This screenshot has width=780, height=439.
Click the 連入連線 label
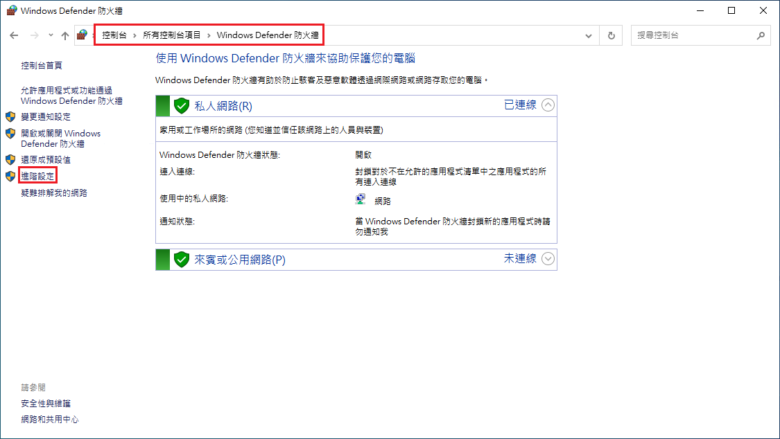coord(177,171)
